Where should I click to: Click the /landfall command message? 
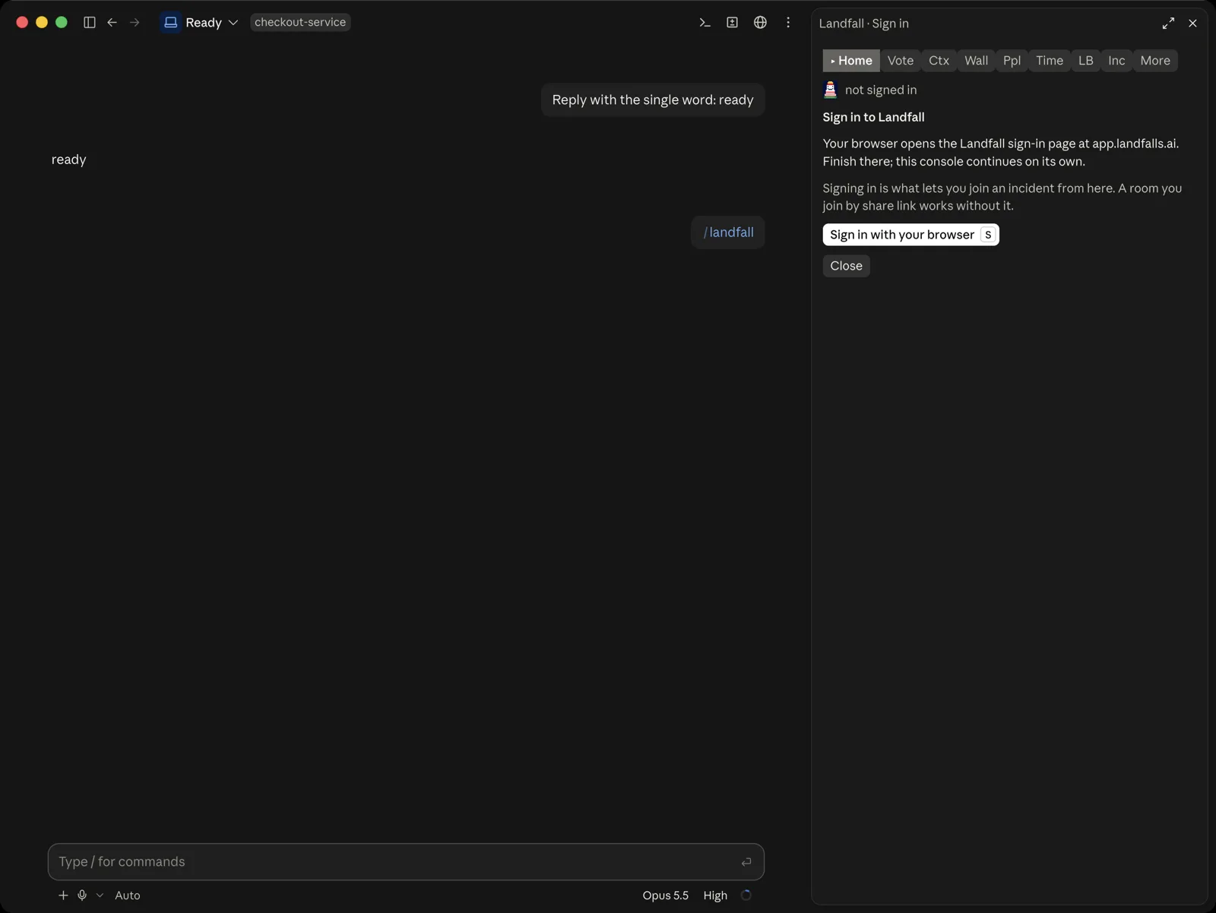[x=728, y=232]
